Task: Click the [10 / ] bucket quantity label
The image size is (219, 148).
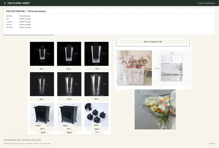Action: [69, 129]
